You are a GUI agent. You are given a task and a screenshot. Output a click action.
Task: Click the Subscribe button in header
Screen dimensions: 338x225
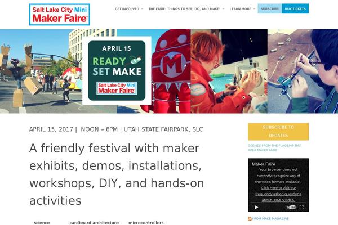pyautogui.click(x=270, y=8)
